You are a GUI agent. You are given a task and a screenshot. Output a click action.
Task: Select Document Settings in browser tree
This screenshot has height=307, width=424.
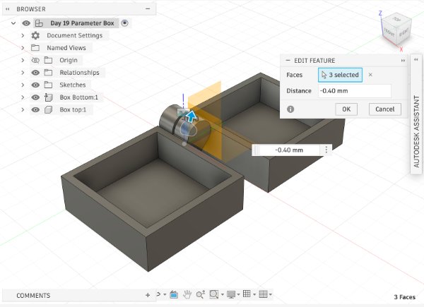coord(75,35)
